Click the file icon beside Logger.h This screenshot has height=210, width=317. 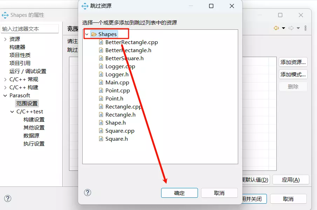101,75
